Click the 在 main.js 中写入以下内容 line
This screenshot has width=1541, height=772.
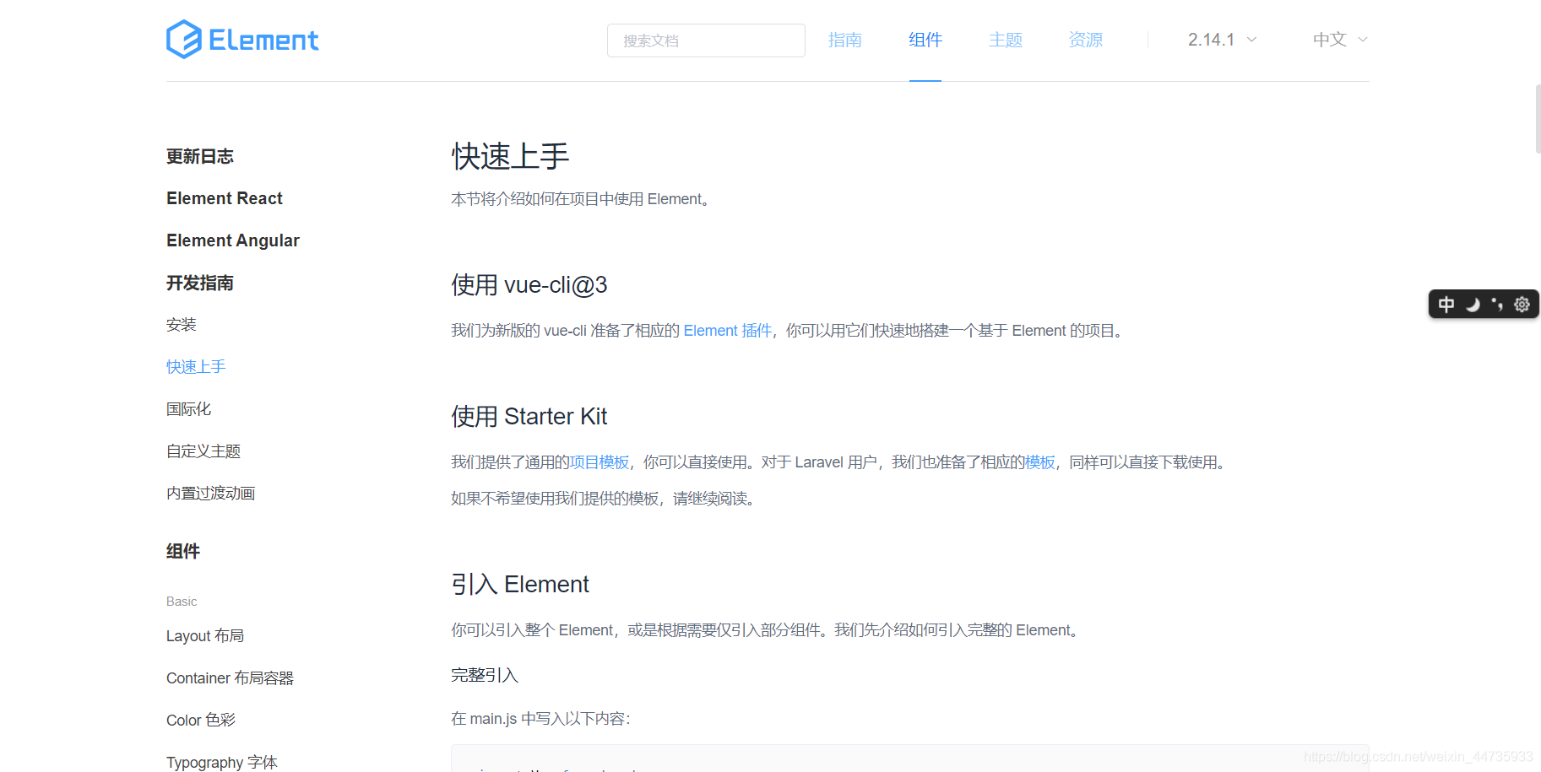click(x=541, y=719)
